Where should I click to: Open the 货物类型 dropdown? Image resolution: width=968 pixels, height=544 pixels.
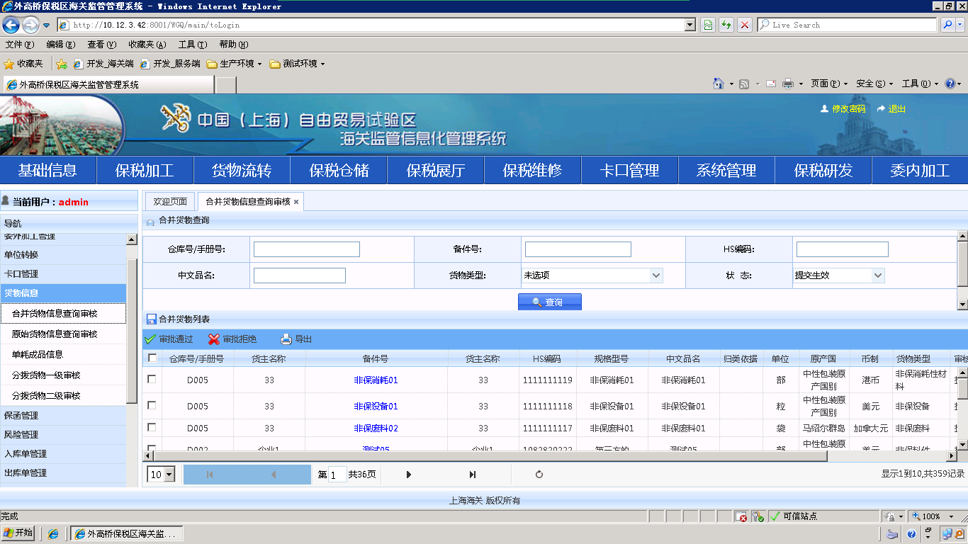[x=655, y=276]
